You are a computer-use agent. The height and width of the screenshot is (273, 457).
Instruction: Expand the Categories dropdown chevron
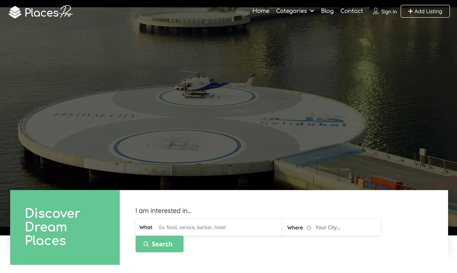tap(312, 11)
